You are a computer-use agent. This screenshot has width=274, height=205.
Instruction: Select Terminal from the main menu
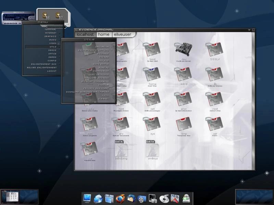[x=50, y=29]
